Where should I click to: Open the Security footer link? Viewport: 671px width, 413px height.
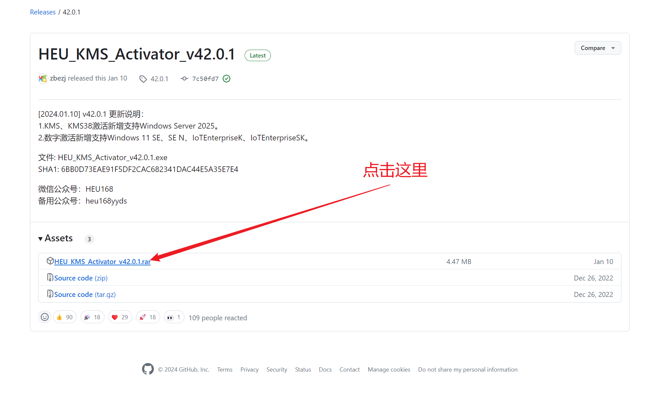click(x=277, y=370)
